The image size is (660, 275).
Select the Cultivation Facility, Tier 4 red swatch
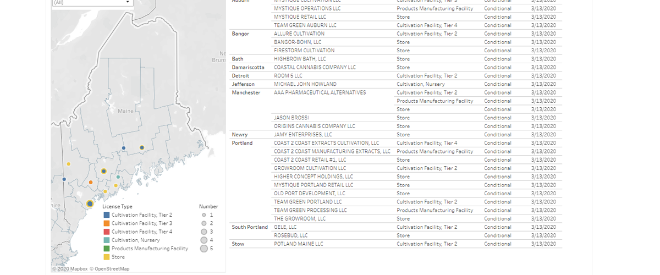106,232
